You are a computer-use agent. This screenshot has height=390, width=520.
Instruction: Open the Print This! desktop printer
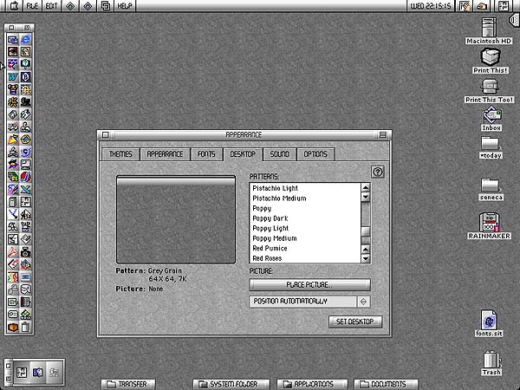tap(491, 57)
